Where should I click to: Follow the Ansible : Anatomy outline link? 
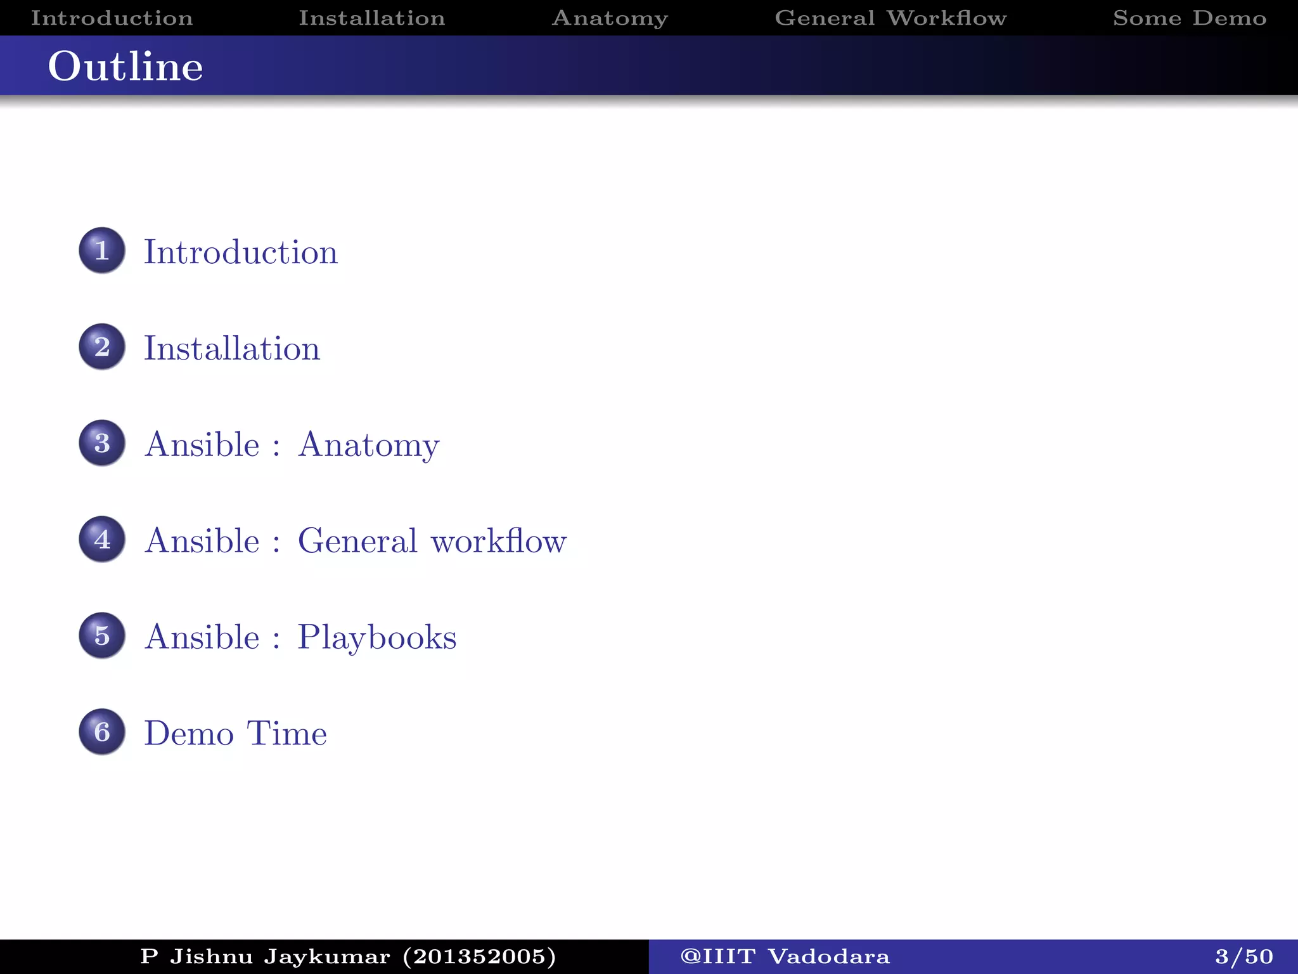coord(292,445)
